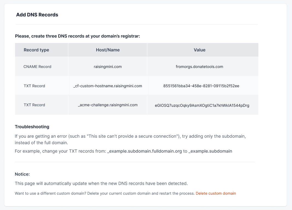Click the _example.subdomain.fulldomain.org example text
The width and height of the screenshot is (292, 210).
[144, 151]
